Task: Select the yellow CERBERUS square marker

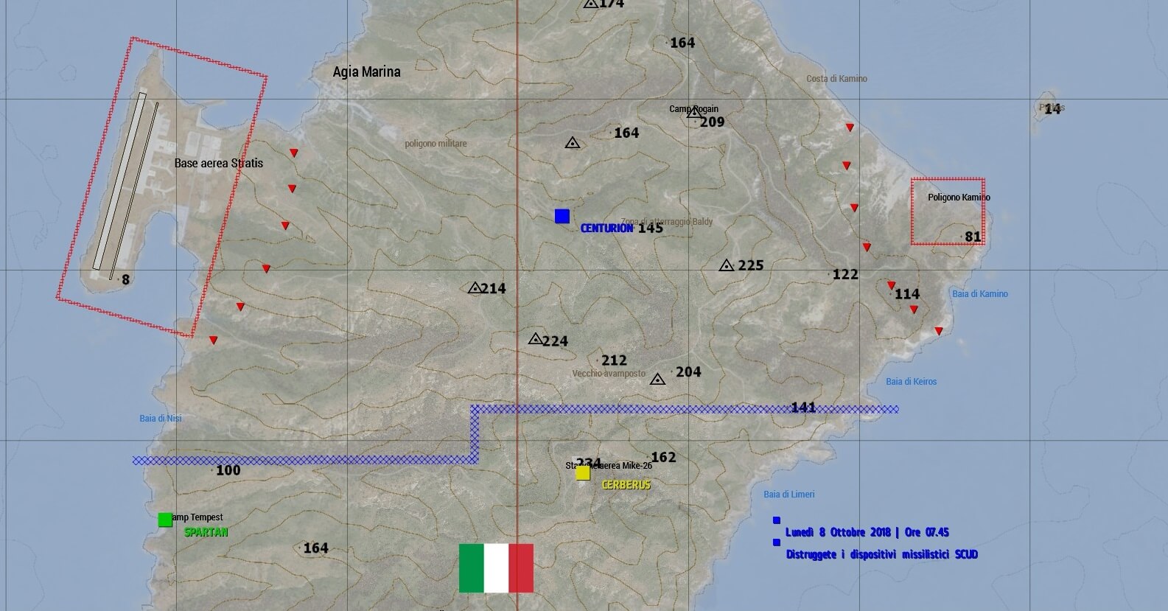Action: (x=583, y=473)
